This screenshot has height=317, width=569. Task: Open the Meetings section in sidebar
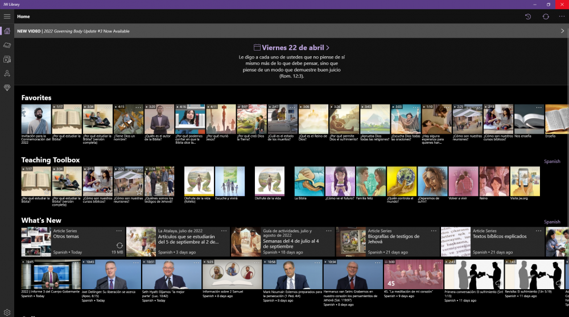click(7, 73)
